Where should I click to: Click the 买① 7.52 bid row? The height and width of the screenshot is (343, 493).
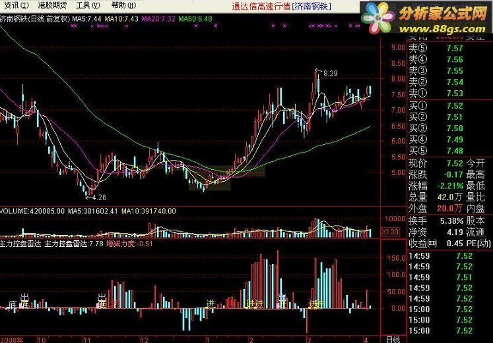tap(436, 106)
